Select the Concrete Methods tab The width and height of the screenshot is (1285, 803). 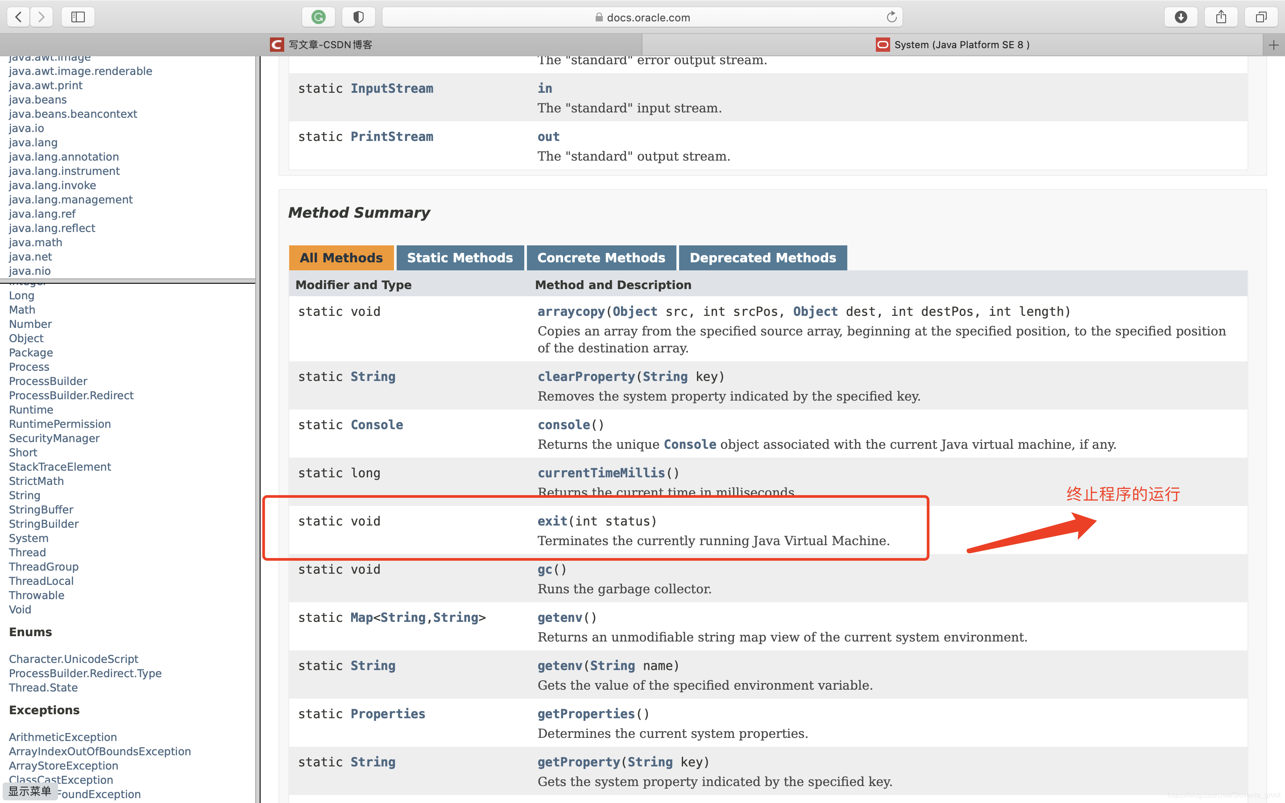click(601, 258)
